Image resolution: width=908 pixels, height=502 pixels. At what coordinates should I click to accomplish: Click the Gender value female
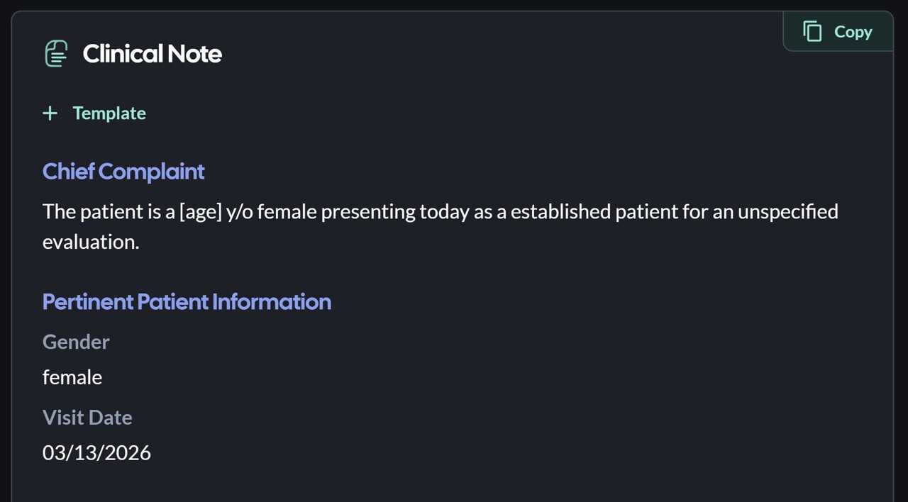click(72, 376)
